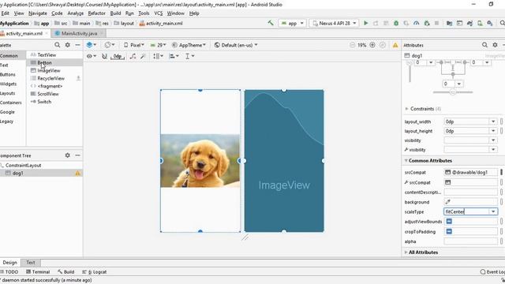Select the Widgets palette category
The width and height of the screenshot is (505, 284).
point(9,84)
